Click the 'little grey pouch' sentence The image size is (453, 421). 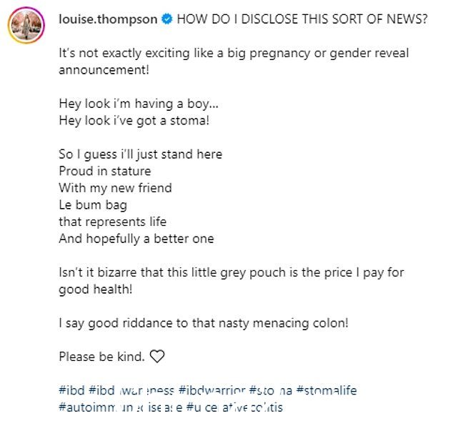232,281
